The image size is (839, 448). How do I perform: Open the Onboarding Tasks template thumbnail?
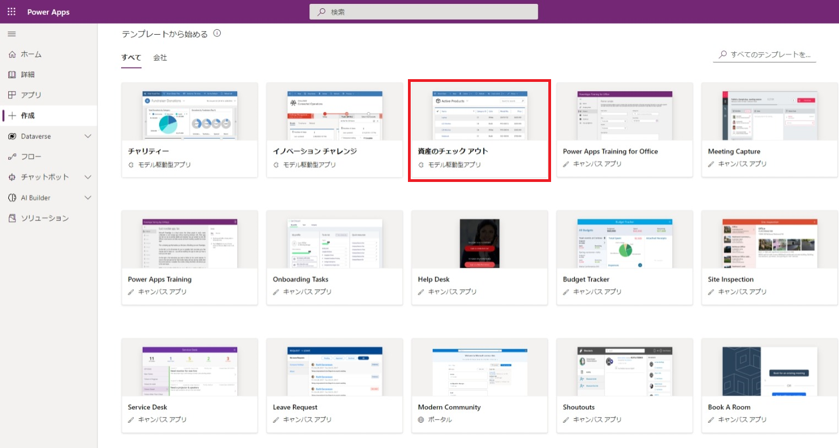335,244
